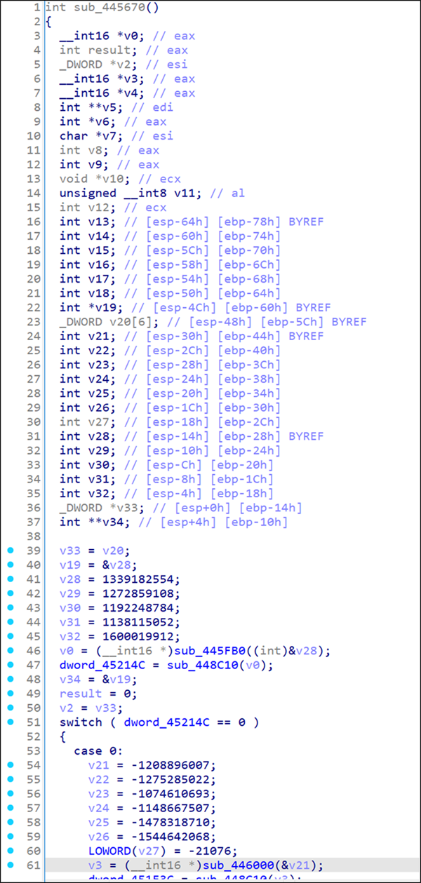Toggle breakpoint dot on line 39
Viewport: 421px width, 883px height.
[x=10, y=551]
